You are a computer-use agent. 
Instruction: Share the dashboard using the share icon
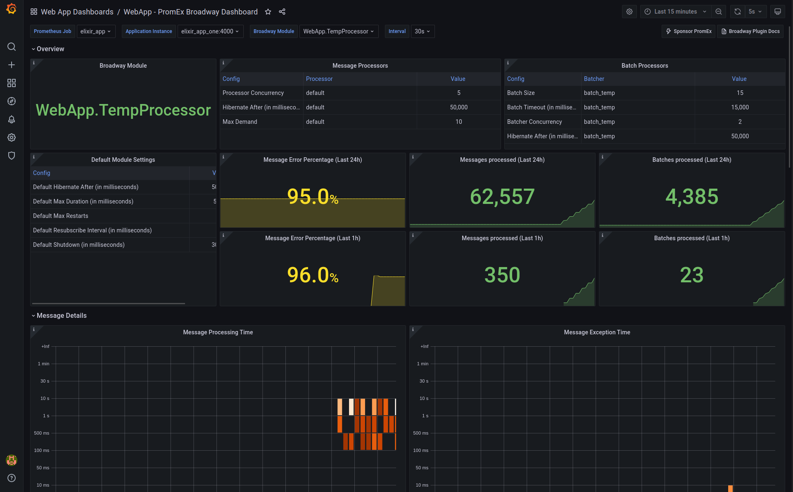pyautogui.click(x=282, y=12)
